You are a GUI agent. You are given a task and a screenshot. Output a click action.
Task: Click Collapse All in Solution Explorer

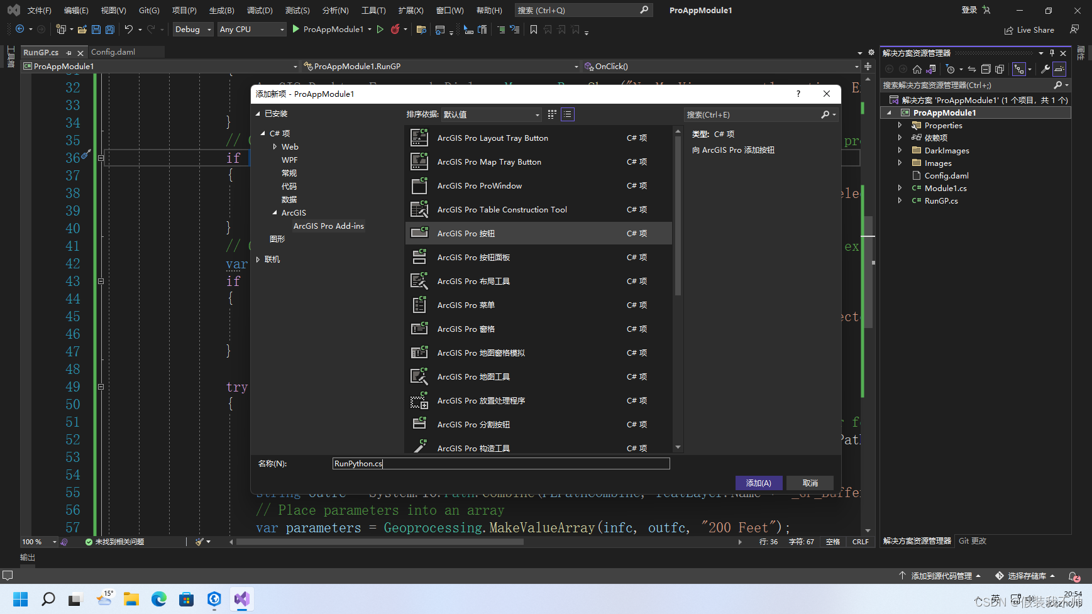point(986,69)
